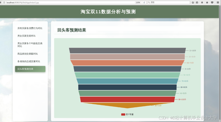This screenshot has width=221, height=122.
Task: Go to the browser home icon
Action: 207,2
